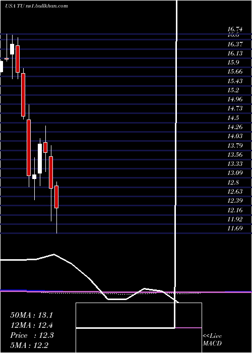Click the 15.2 axis label

tap(233, 90)
